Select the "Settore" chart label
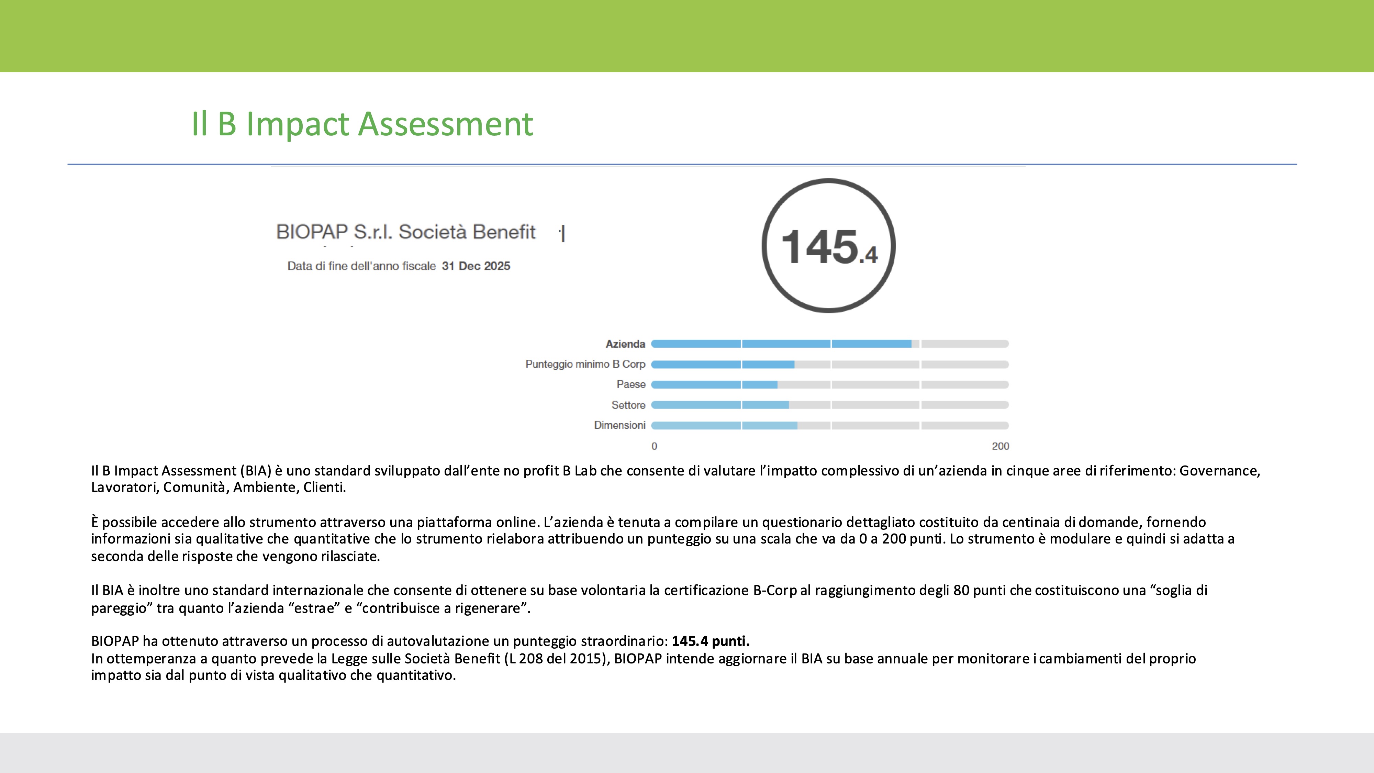This screenshot has height=773, width=1374. (x=628, y=405)
